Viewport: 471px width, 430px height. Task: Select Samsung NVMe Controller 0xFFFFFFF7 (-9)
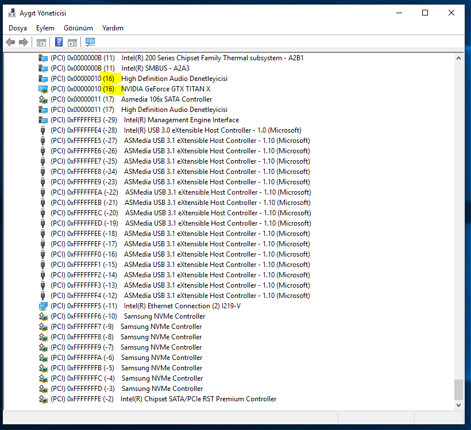126,327
